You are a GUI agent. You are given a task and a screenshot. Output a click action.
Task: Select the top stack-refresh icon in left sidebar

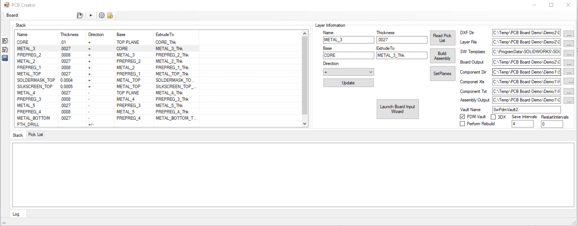point(5,41)
